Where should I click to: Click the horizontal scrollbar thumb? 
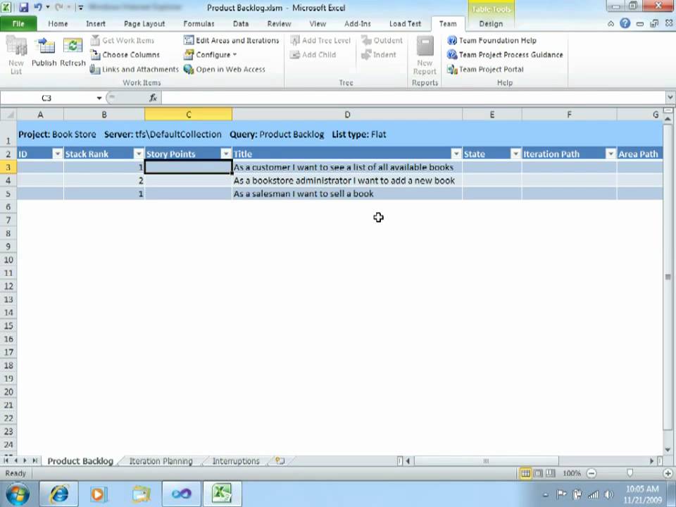click(x=487, y=461)
